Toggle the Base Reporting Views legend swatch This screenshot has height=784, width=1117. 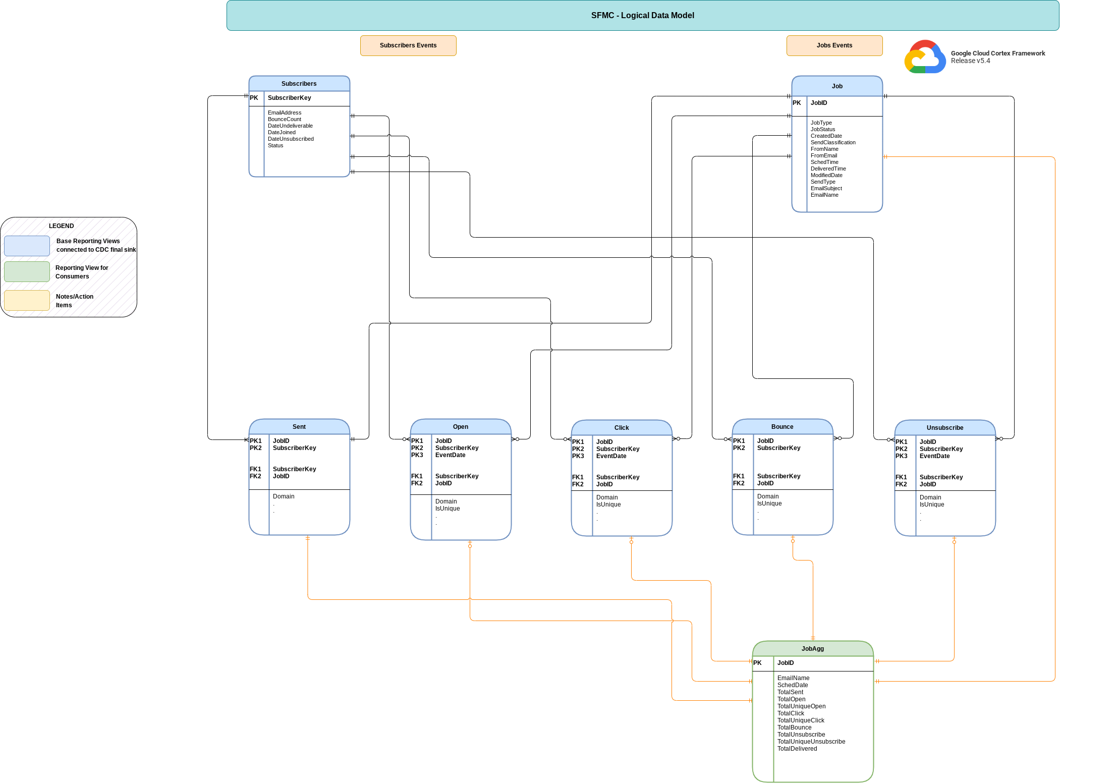click(x=26, y=246)
